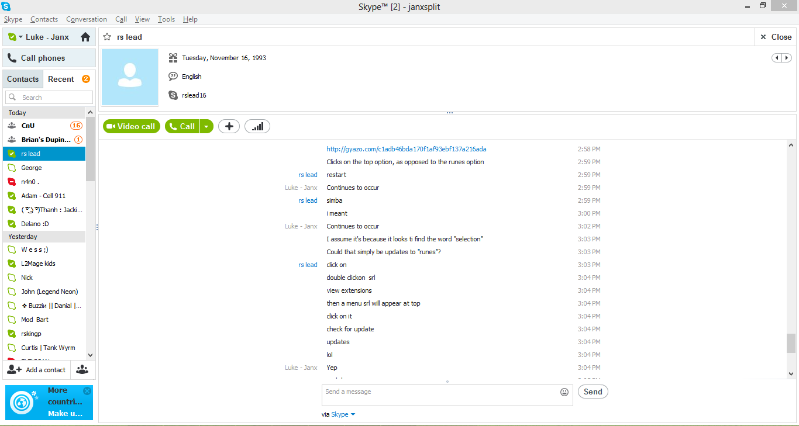The width and height of the screenshot is (799, 426).
Task: Click the Skype name icon beside rslead16
Action: pyautogui.click(x=173, y=95)
